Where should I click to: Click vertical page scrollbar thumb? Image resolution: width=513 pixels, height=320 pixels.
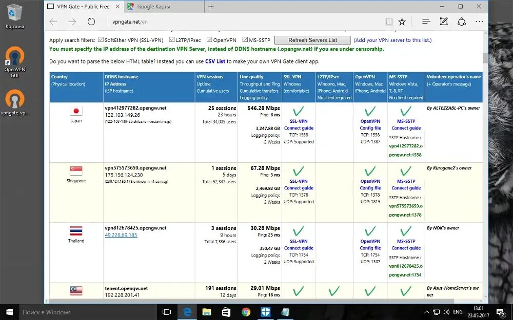point(485,58)
